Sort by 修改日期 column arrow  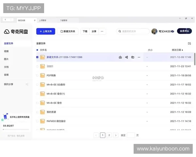pos(182,50)
